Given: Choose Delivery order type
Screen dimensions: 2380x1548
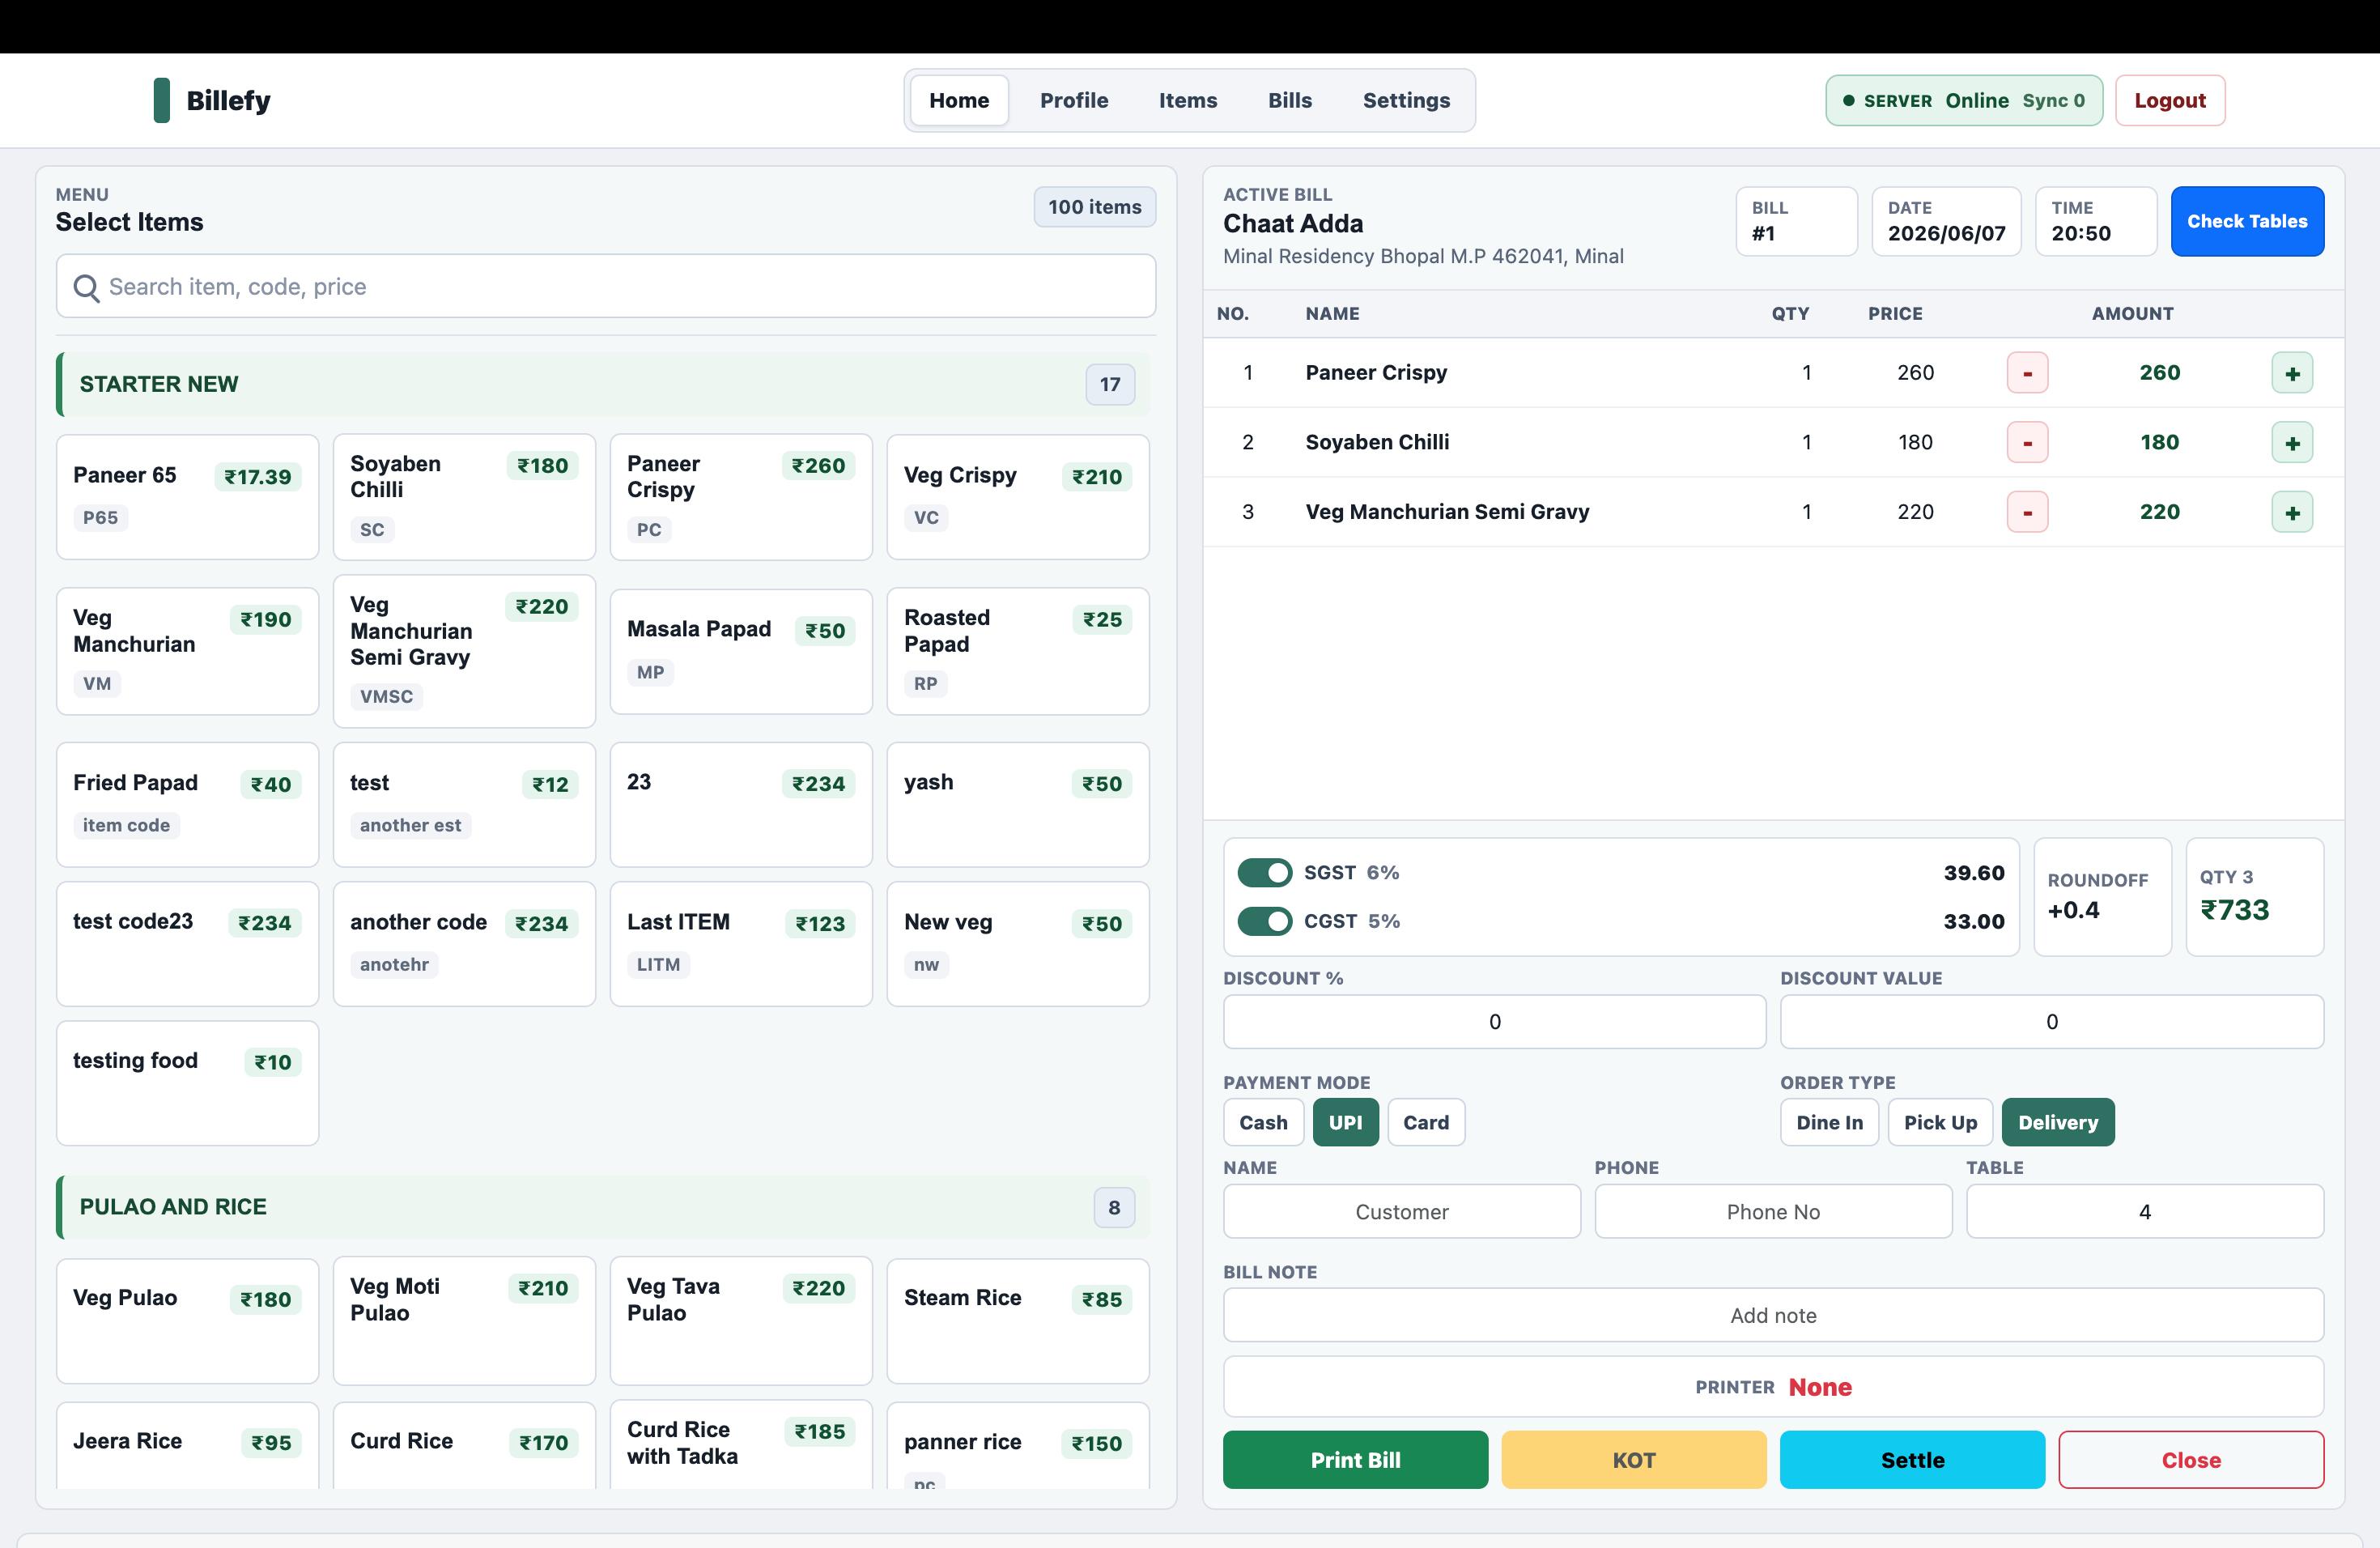Looking at the screenshot, I should point(2058,1122).
